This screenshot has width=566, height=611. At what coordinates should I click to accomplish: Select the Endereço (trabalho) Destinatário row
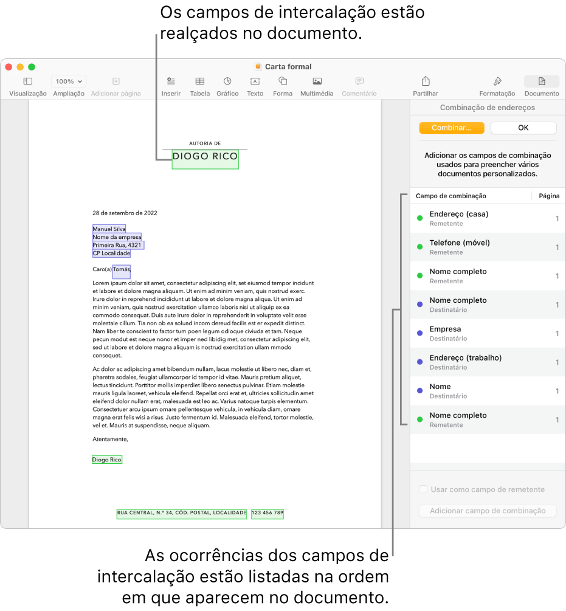pos(488,362)
